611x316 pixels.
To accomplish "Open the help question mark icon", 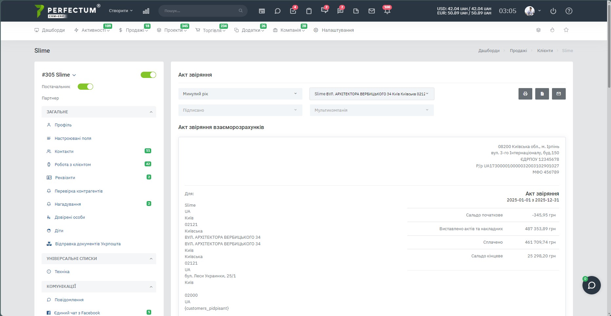I will (569, 11).
